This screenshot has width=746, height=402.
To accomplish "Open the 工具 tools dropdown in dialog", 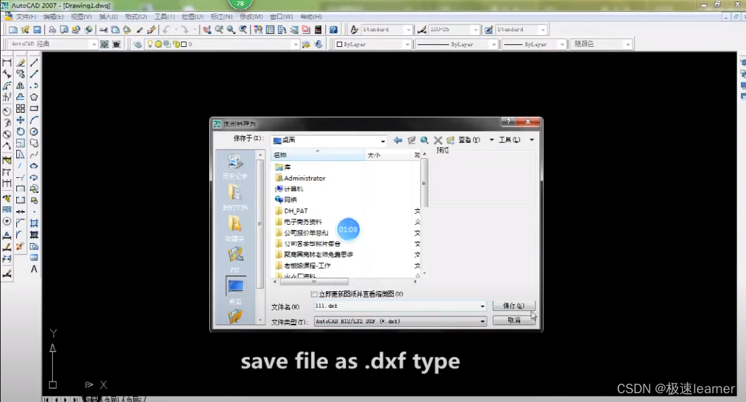I will coord(516,140).
